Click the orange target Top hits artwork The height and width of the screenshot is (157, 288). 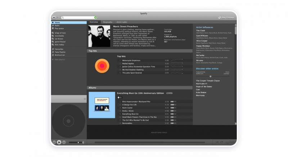click(102, 66)
